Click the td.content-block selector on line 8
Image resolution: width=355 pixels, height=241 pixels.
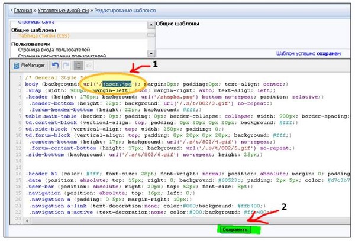click(51, 122)
